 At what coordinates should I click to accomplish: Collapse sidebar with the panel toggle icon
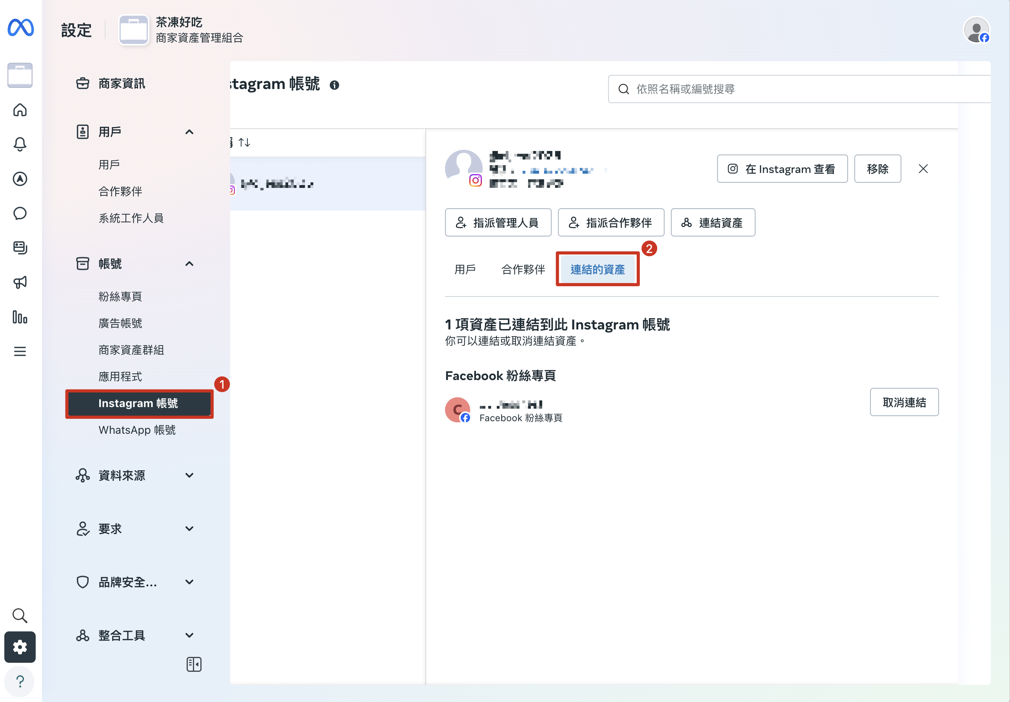tap(194, 664)
